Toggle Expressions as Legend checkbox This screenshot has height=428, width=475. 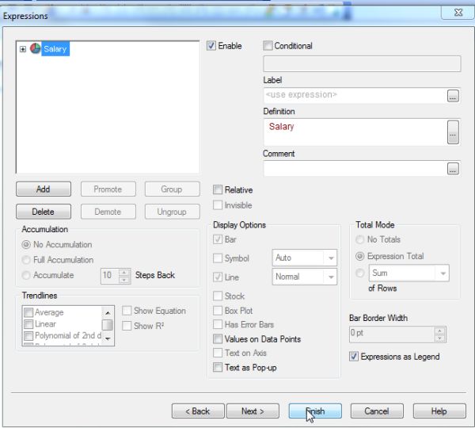(354, 357)
